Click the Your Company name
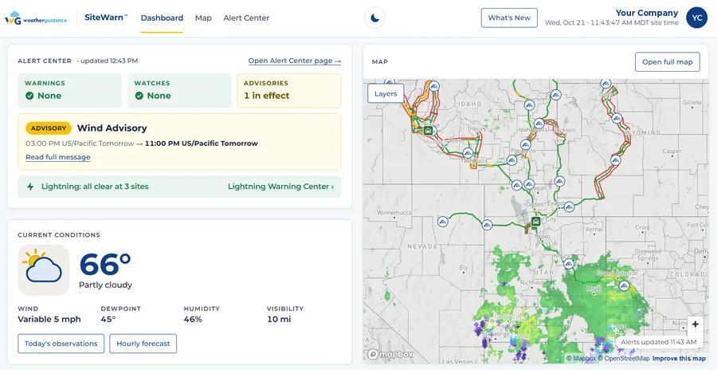This screenshot has height=370, width=717. [x=647, y=13]
